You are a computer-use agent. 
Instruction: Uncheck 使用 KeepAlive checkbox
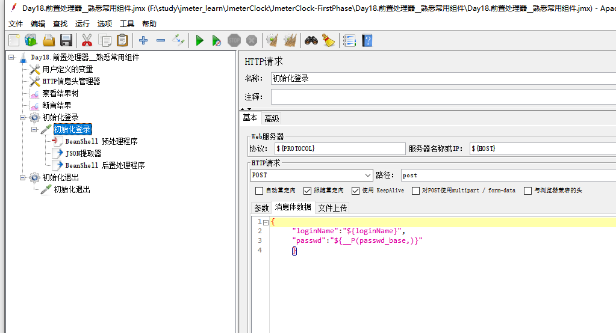[355, 191]
